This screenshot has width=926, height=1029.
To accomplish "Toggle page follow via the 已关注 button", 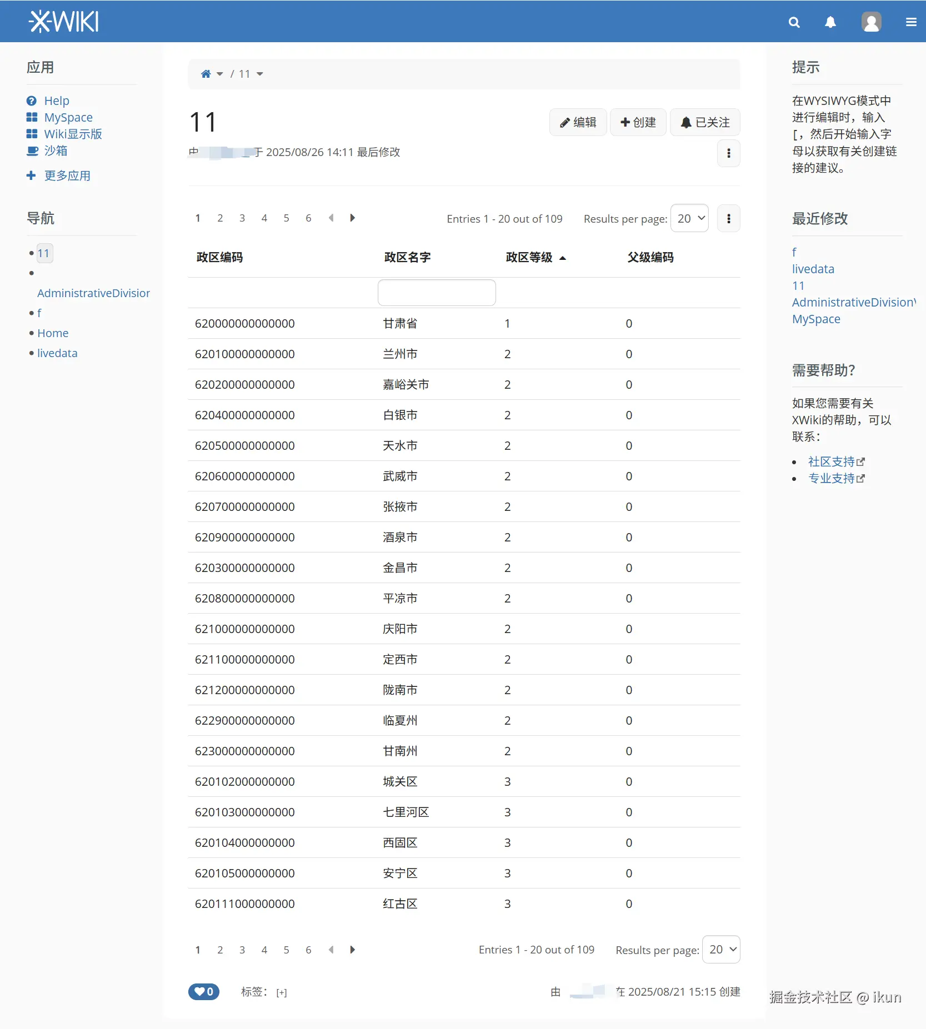I will [x=705, y=122].
